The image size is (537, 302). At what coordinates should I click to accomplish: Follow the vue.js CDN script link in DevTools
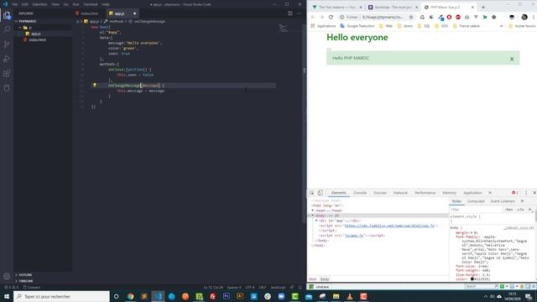(389, 226)
